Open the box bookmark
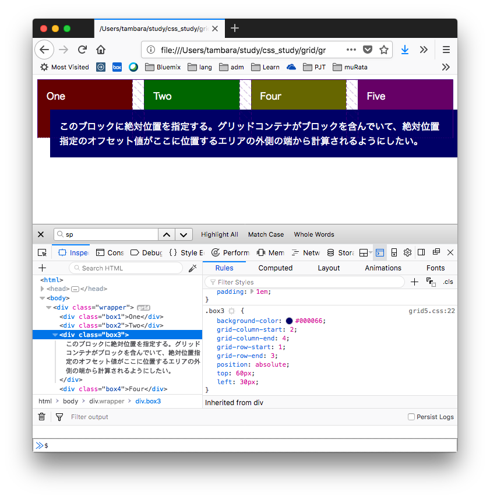The image size is (490, 499). pyautogui.click(x=117, y=67)
